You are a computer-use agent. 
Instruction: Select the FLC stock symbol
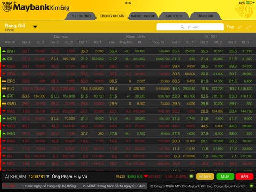(x=11, y=89)
